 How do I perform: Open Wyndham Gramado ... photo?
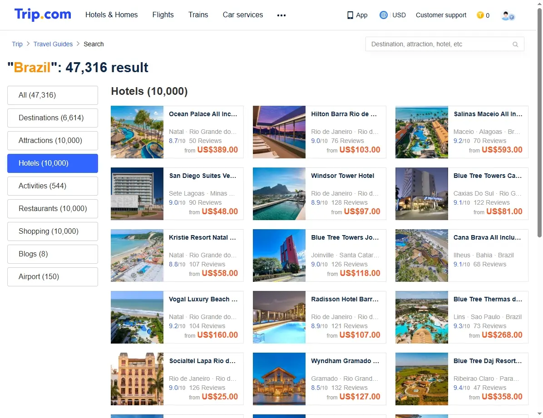click(x=279, y=379)
